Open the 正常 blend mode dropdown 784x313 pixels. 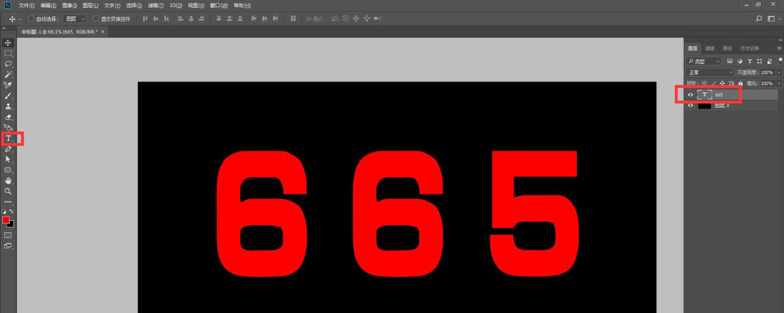[x=710, y=72]
